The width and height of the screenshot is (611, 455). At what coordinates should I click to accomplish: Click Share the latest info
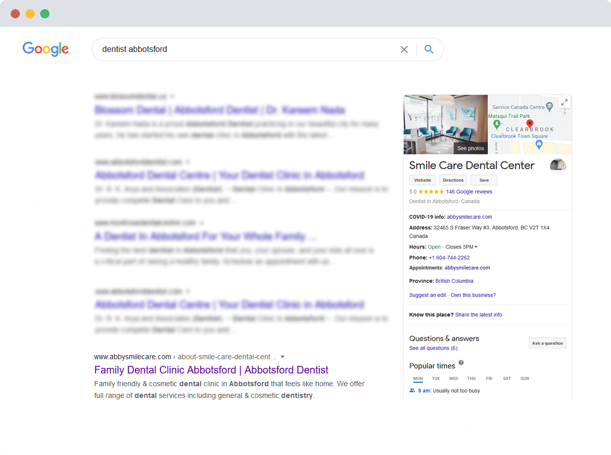pyautogui.click(x=479, y=315)
